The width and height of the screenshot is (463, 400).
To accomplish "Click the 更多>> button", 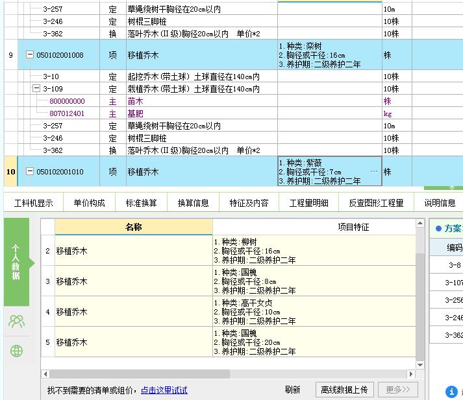I will pyautogui.click(x=398, y=390).
